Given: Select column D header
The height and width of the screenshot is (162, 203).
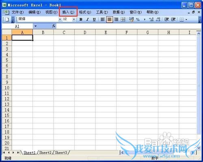Looking at the screenshot, I should 85,32.
